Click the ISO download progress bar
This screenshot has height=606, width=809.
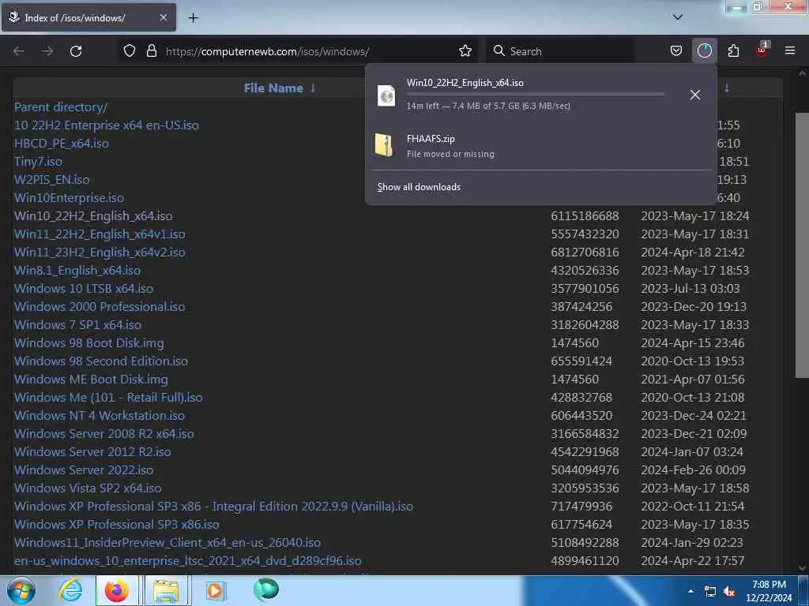(535, 95)
